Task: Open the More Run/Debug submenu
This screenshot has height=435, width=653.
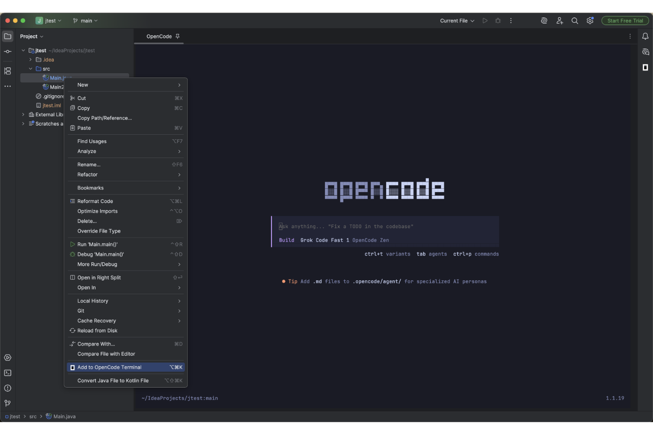Action: tap(126, 264)
